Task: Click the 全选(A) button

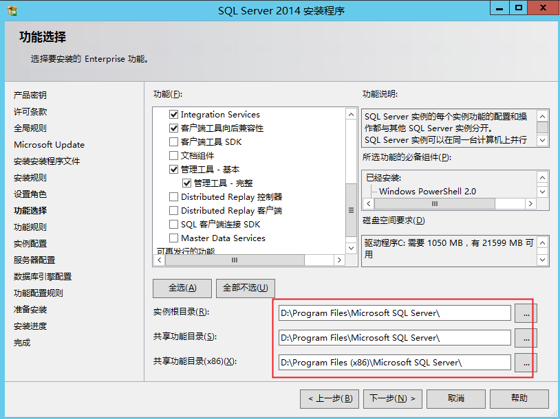Action: [182, 288]
